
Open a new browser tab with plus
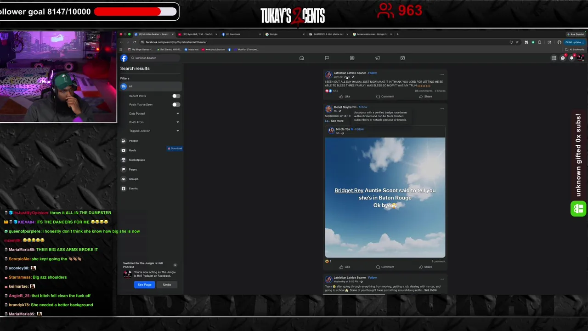[x=398, y=34]
